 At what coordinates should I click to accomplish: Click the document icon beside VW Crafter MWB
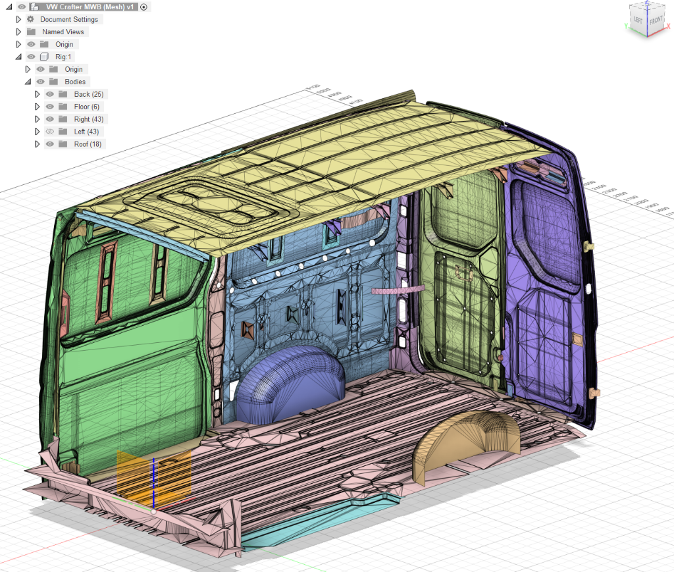pos(34,7)
